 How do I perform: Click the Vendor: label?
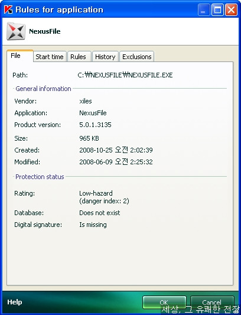pyautogui.click(x=25, y=101)
